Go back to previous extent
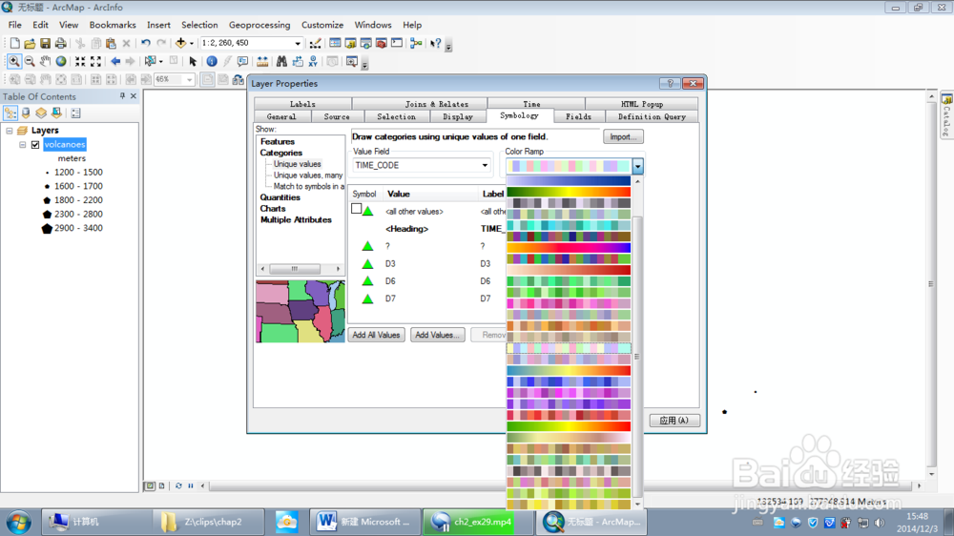Screen dimensions: 954x536 point(115,61)
